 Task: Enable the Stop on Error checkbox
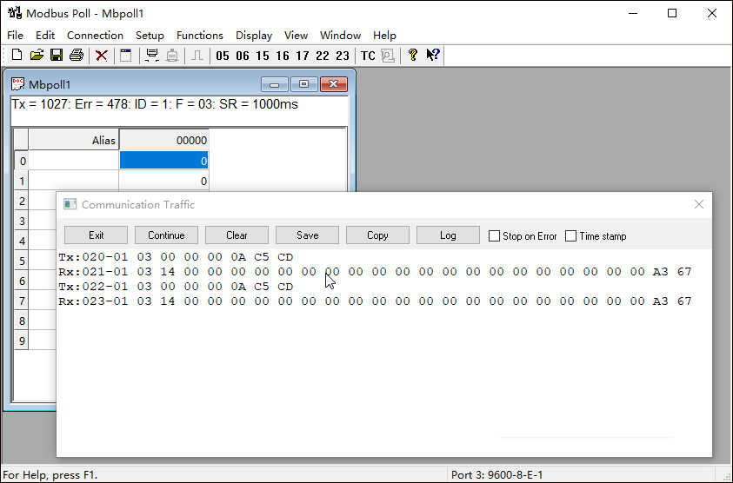click(494, 236)
